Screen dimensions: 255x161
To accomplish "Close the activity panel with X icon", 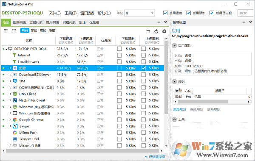I will coord(165,22).
